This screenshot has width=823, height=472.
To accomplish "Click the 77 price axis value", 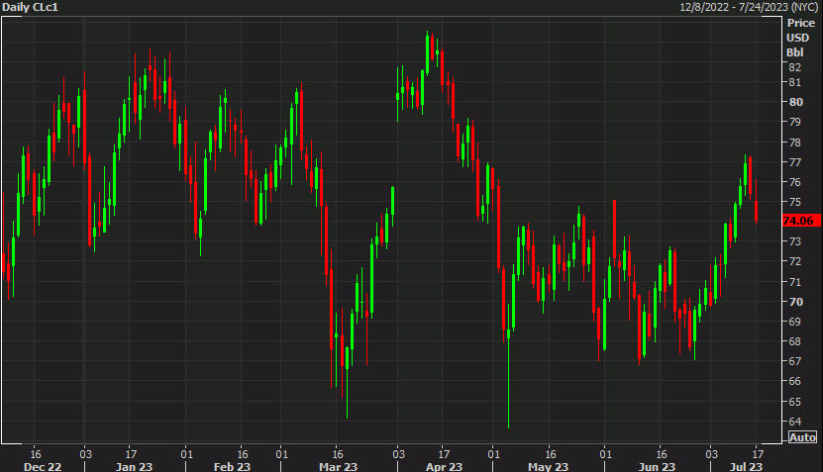I will tap(794, 162).
